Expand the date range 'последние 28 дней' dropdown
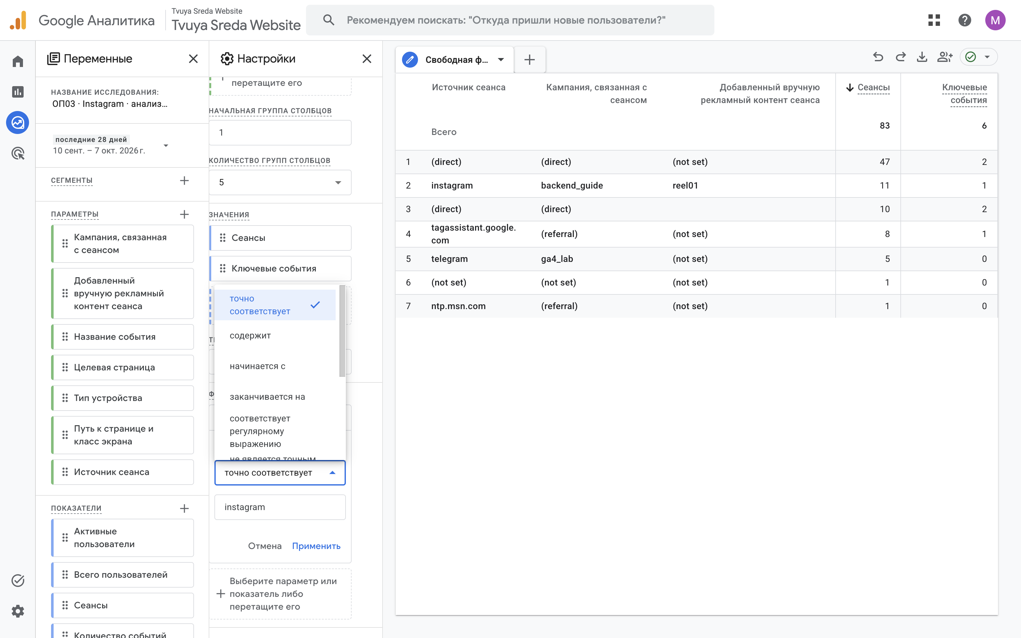The image size is (1021, 638). coord(166,145)
